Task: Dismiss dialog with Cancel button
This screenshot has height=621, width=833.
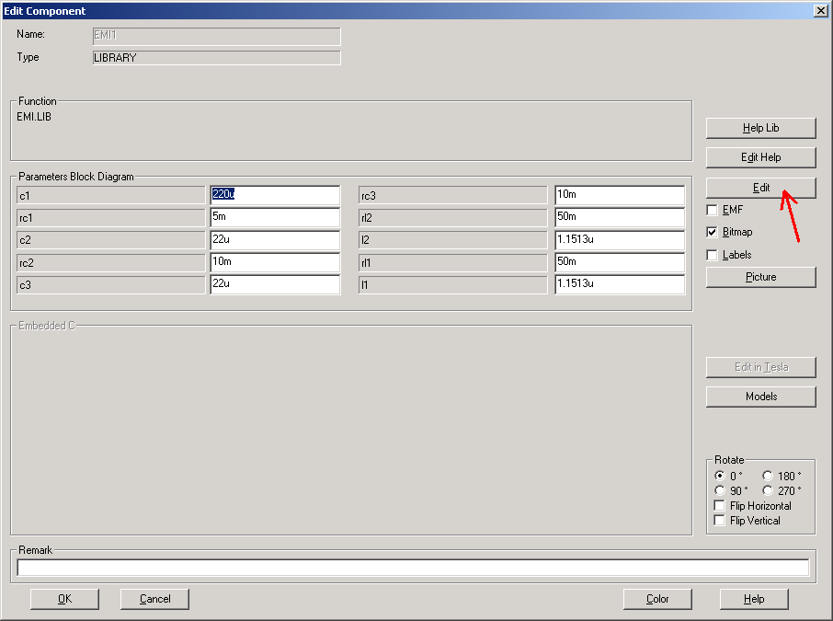Action: 154,599
